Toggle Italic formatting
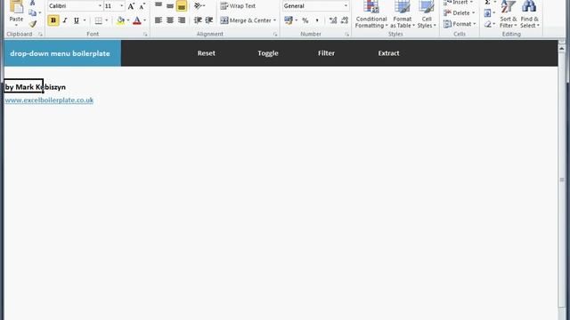 (x=65, y=20)
